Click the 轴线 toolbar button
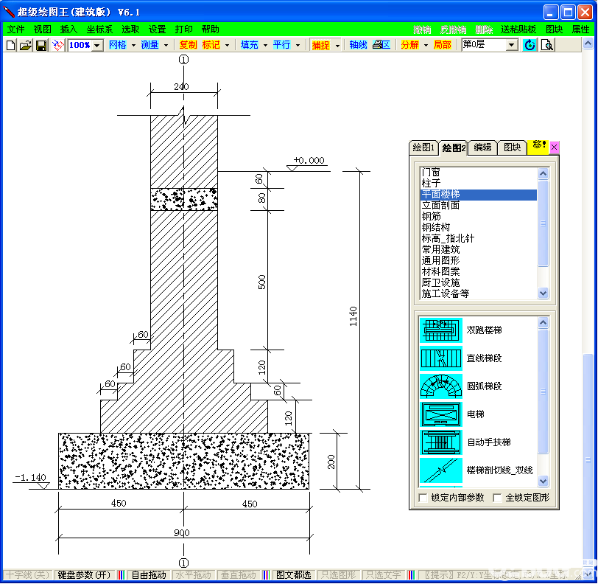598x584 pixels. click(358, 45)
